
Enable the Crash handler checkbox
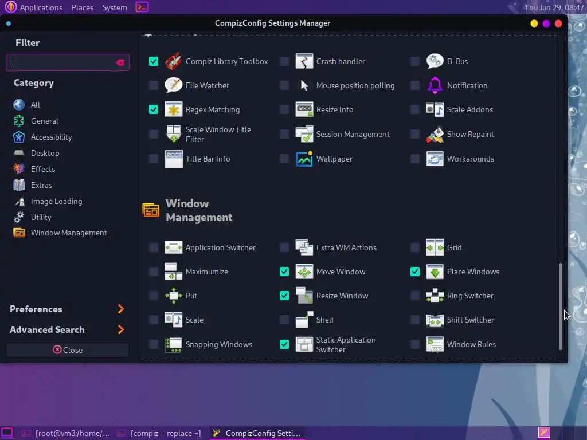pos(284,61)
